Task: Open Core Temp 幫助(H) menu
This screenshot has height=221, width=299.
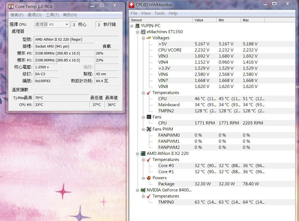Action: click(70, 15)
